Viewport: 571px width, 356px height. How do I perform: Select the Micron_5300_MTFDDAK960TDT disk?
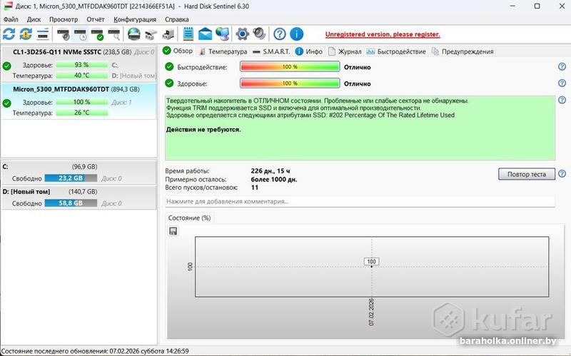(x=79, y=101)
